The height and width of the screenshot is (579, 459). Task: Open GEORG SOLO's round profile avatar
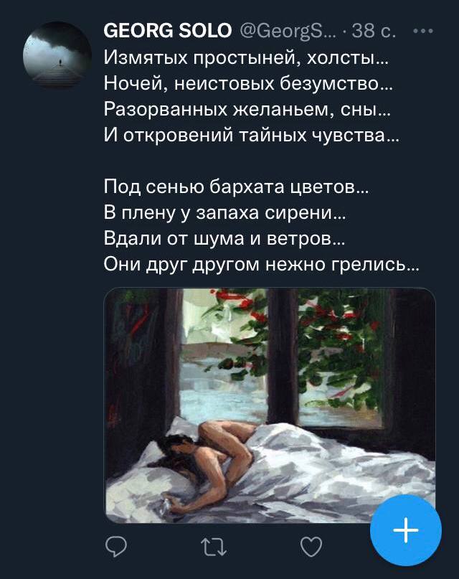coord(57,55)
